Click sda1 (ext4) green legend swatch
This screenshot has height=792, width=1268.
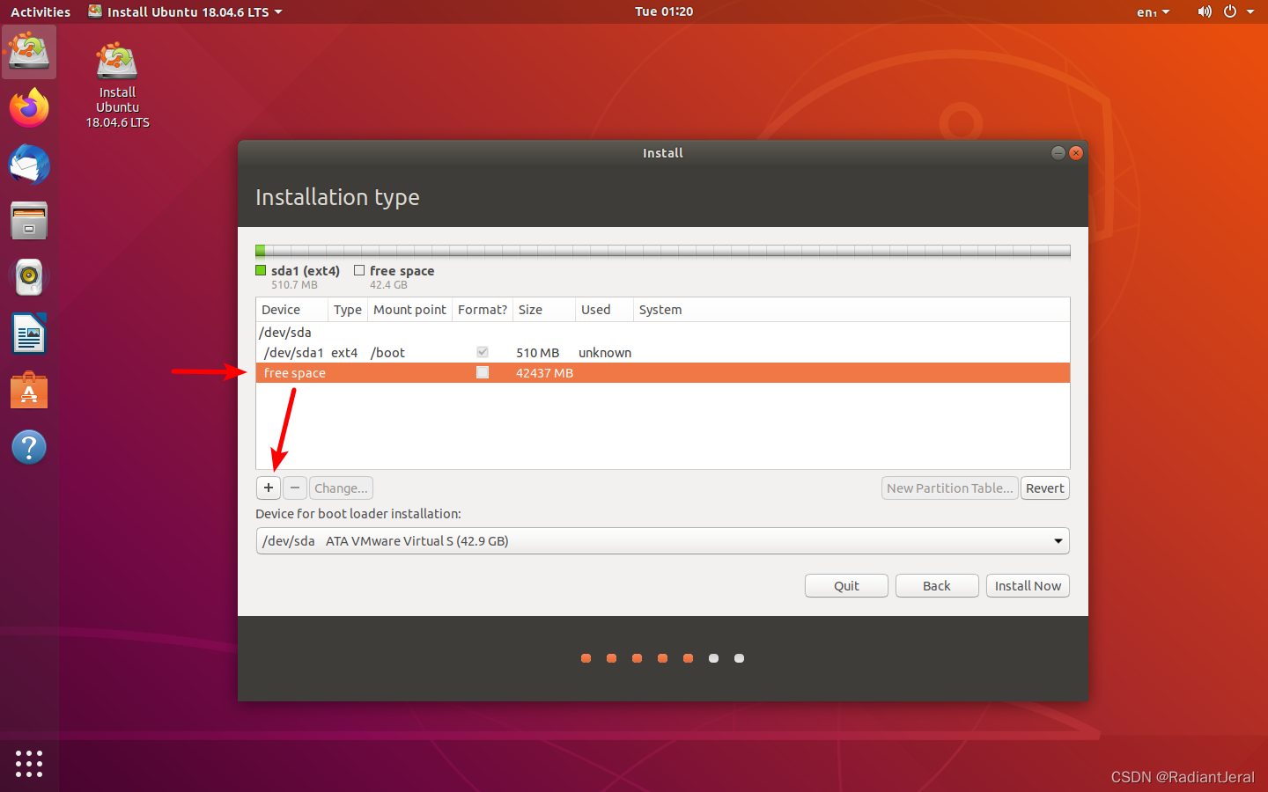pyautogui.click(x=261, y=270)
